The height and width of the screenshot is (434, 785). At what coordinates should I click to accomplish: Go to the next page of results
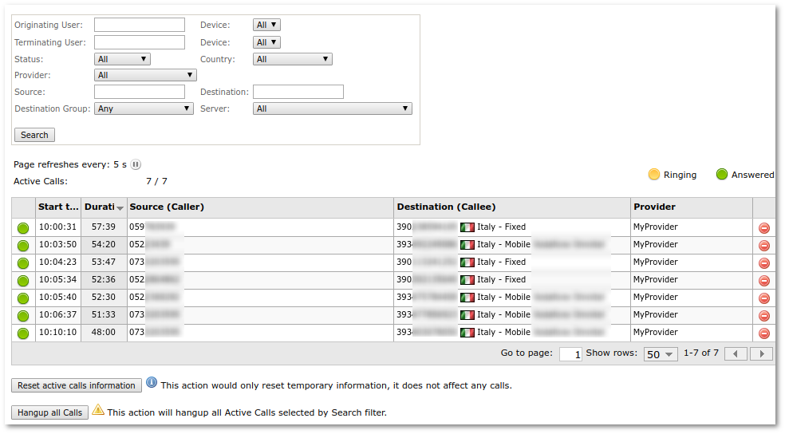(x=762, y=353)
